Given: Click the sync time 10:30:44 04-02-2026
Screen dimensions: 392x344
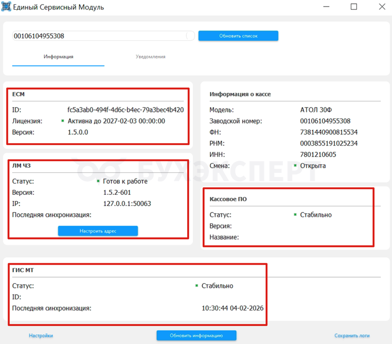Looking at the screenshot, I should pyautogui.click(x=232, y=308).
